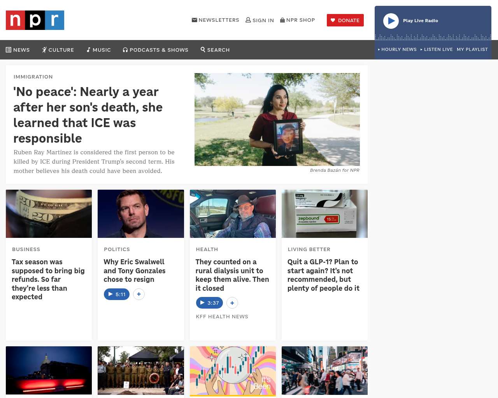Click the Play Live Radio label
Image resolution: width=498 pixels, height=398 pixels.
[x=421, y=21]
